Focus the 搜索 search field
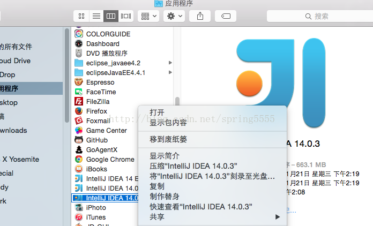This screenshot has width=373, height=226. point(320,16)
